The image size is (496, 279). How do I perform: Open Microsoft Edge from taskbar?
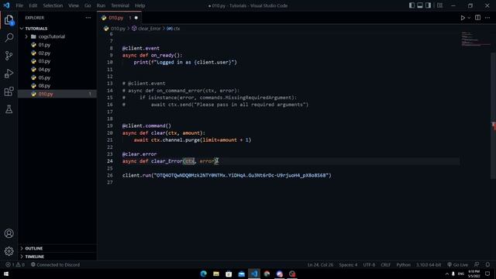coord(203,274)
